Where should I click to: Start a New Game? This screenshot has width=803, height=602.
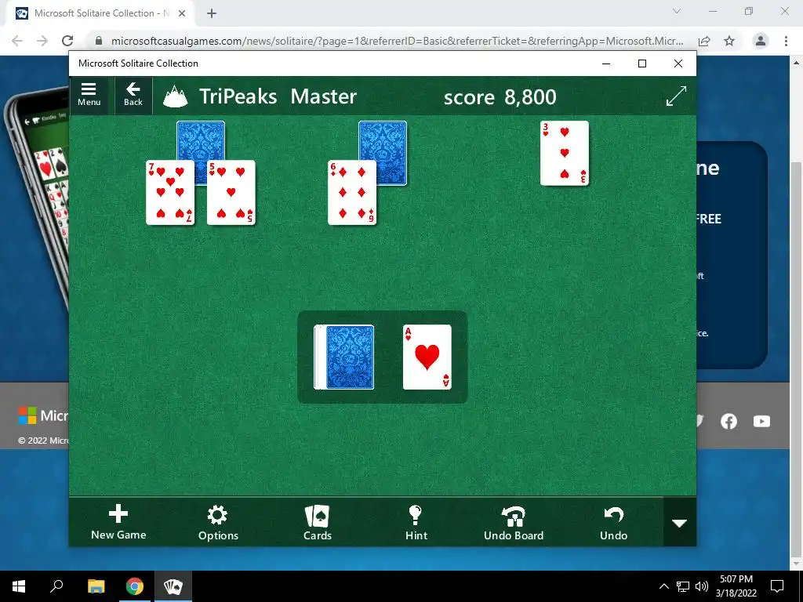118,523
